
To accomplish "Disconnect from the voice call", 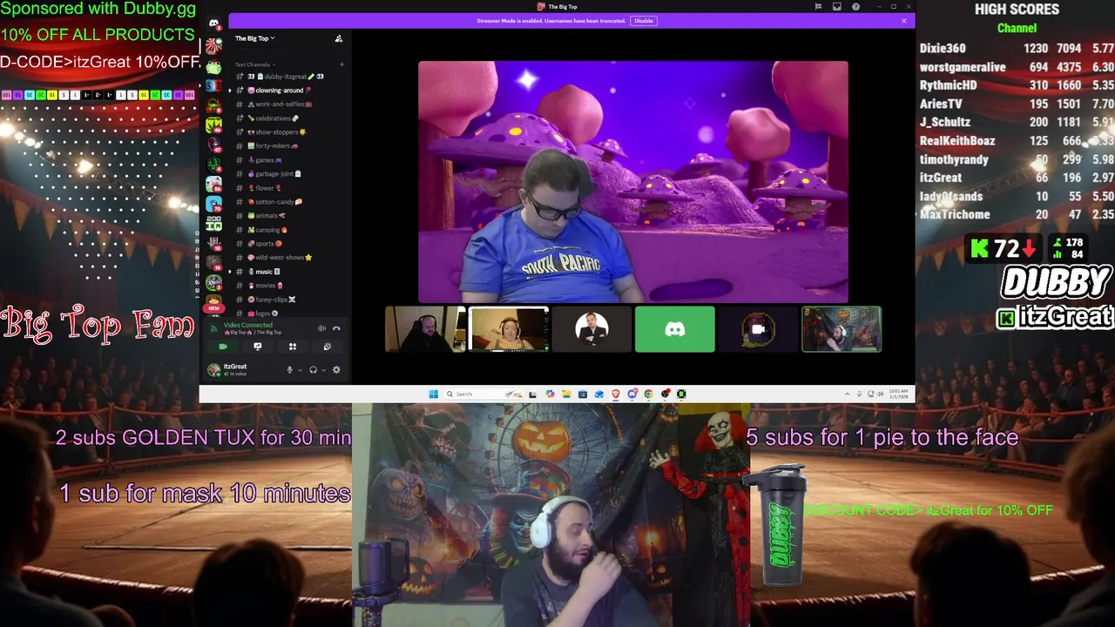I will click(x=336, y=328).
